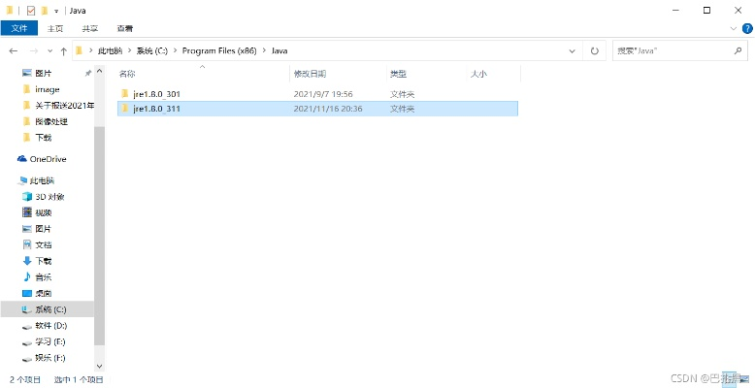This screenshot has width=755, height=388.
Task: Click the Back navigation arrow
Action: point(15,50)
